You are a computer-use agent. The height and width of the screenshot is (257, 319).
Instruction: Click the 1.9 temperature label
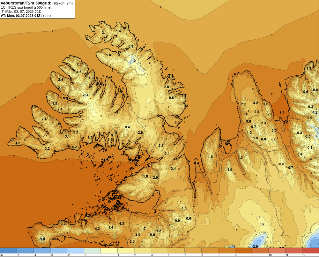(x=309, y=68)
